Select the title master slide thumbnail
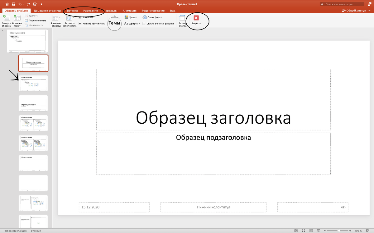The width and height of the screenshot is (374, 233). coord(33,62)
